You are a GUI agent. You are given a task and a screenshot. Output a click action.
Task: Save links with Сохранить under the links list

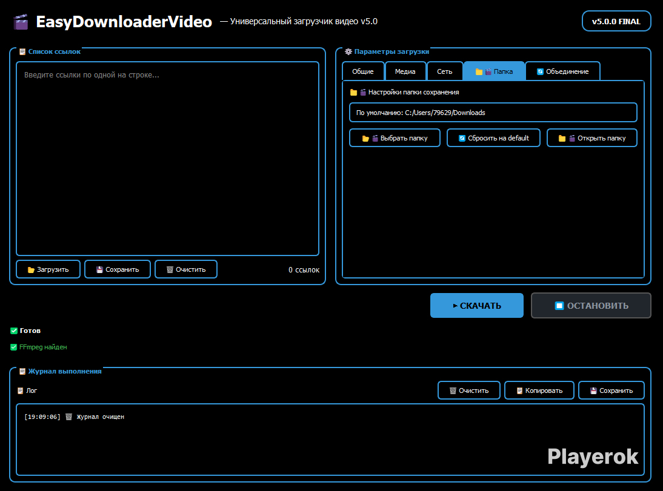118,269
